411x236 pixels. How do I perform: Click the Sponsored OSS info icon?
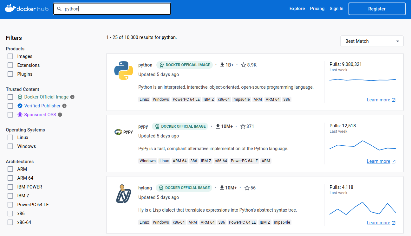[60, 115]
